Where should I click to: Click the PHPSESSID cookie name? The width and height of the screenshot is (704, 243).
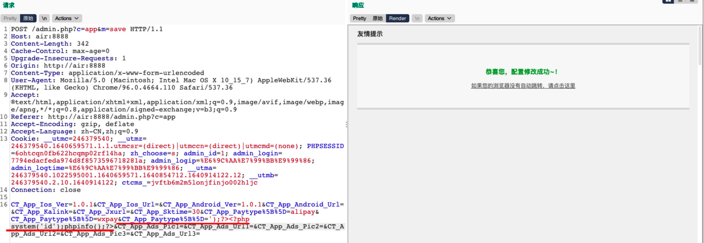(325, 146)
